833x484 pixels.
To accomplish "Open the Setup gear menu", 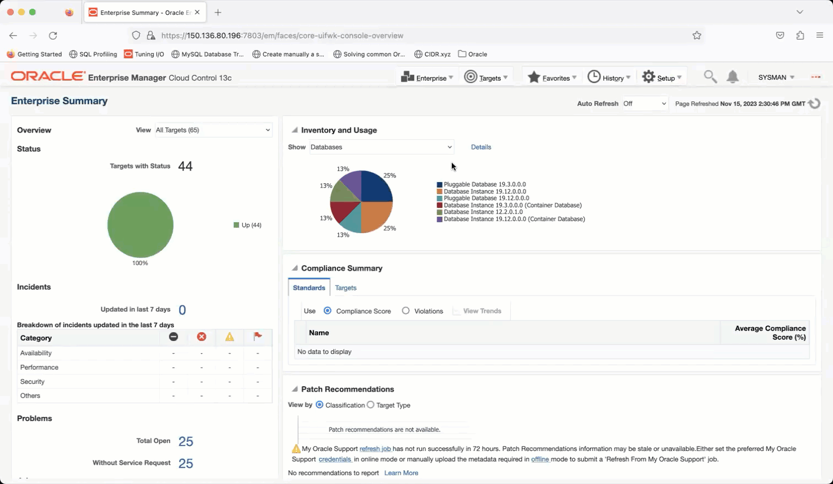I will (x=662, y=78).
